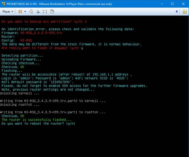
Task: Click the red 'MI-R3G' Config value
Action: (x=26, y=41)
